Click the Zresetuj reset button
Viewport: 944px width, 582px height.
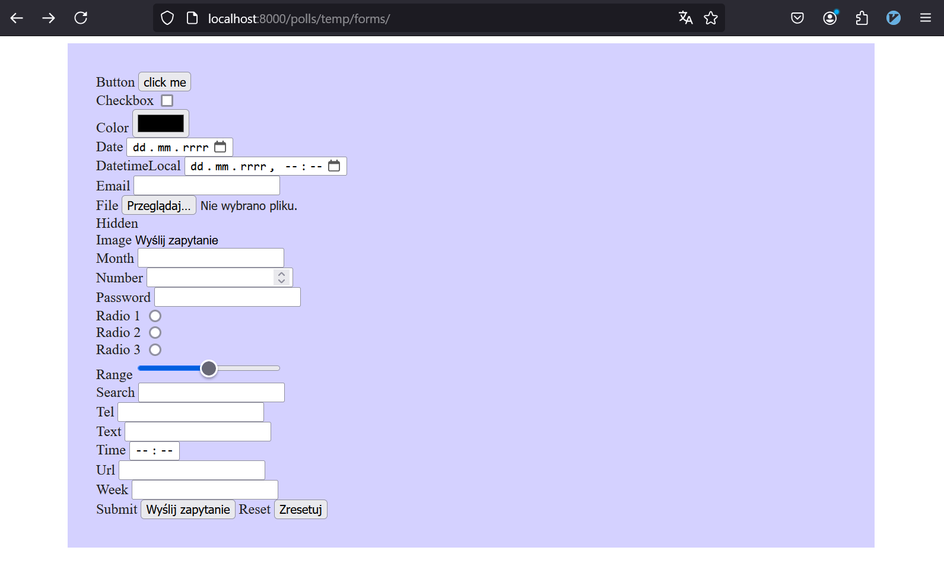pyautogui.click(x=301, y=510)
